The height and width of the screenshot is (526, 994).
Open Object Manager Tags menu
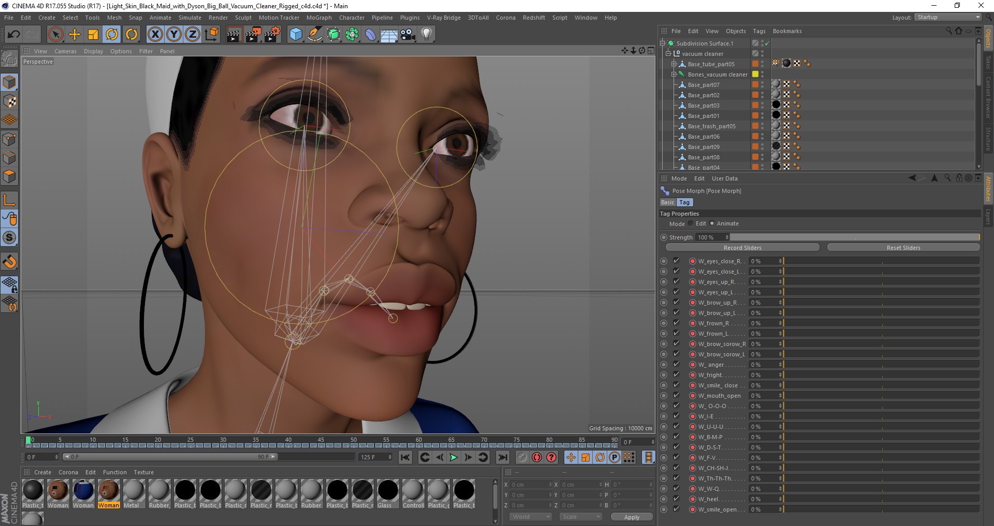759,31
